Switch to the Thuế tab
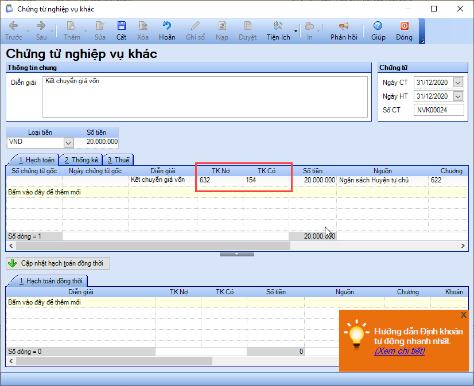This screenshot has height=386, width=474. coord(118,160)
